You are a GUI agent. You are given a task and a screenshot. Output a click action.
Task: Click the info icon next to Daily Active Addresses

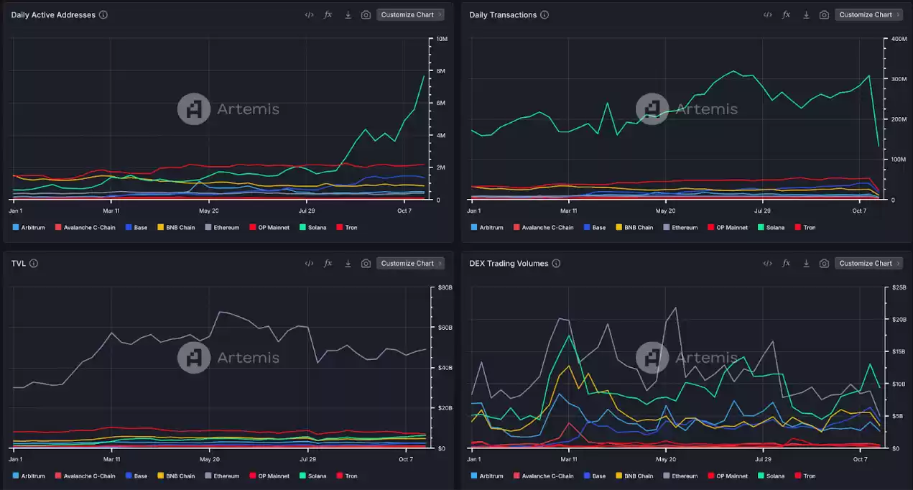point(101,14)
